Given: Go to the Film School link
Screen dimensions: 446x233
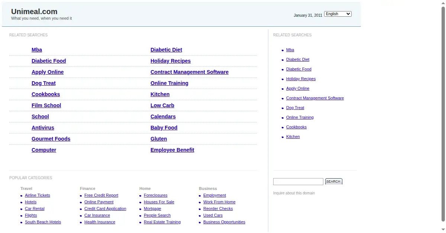Looking at the screenshot, I should 46,105.
